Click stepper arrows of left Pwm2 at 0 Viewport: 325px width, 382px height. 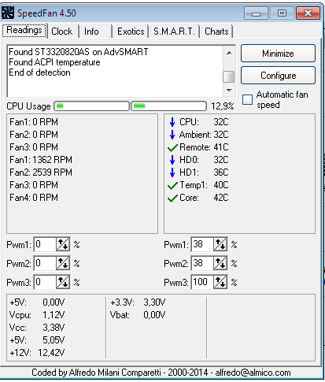(x=63, y=263)
